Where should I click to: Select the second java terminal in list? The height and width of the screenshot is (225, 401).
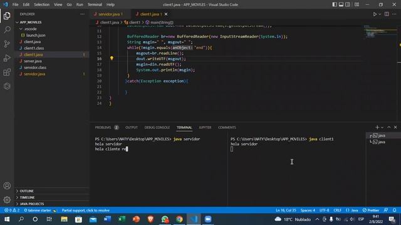pyautogui.click(x=383, y=142)
